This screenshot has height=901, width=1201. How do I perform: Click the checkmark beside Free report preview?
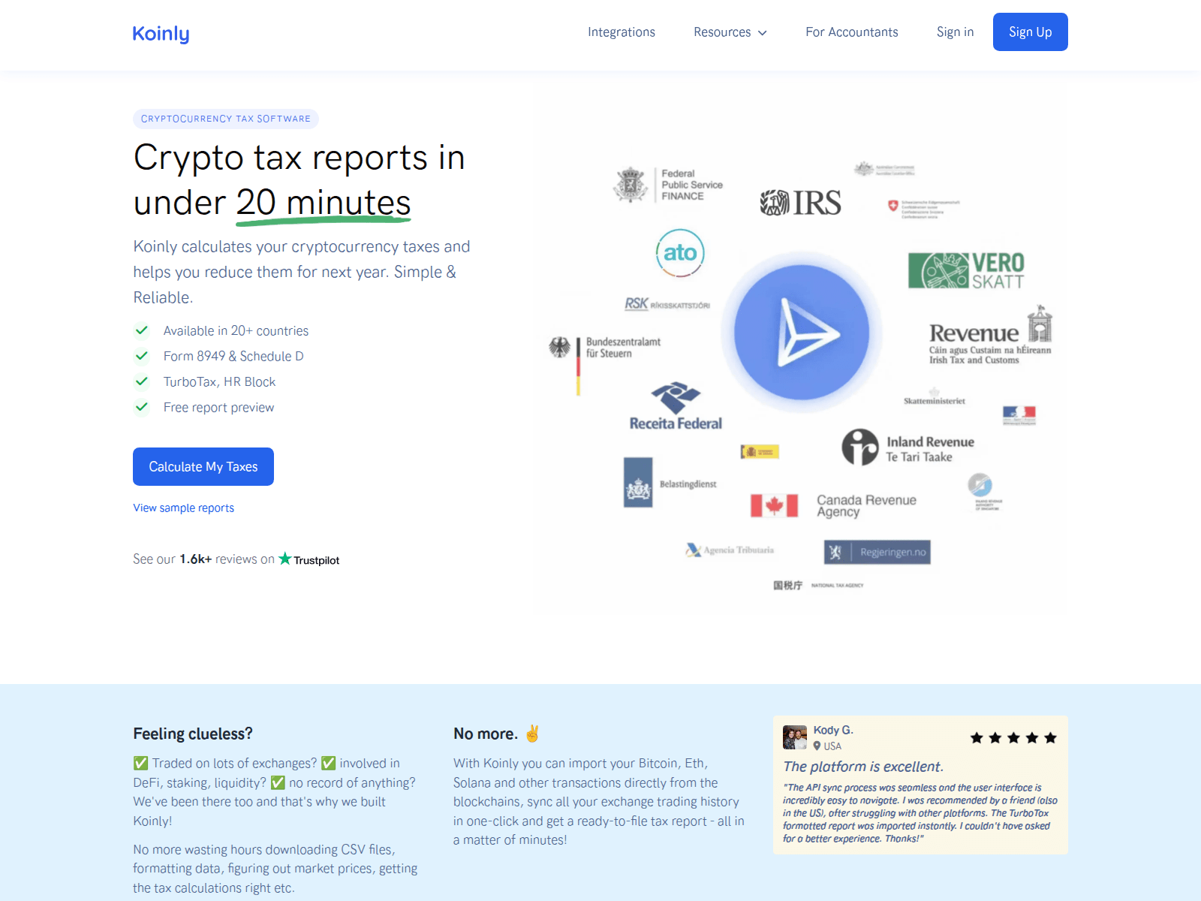[141, 407]
